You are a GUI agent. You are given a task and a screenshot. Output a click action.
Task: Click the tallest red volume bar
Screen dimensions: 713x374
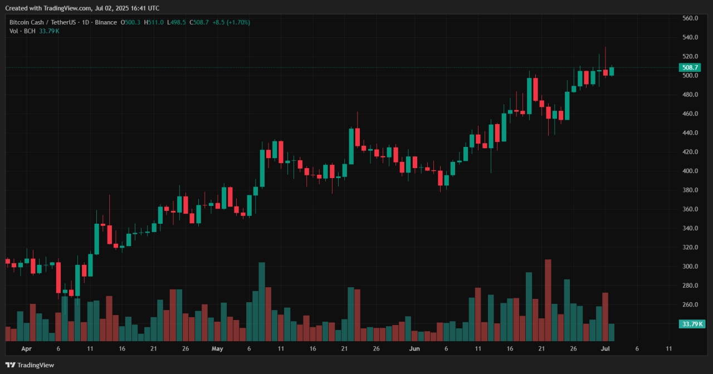click(548, 301)
